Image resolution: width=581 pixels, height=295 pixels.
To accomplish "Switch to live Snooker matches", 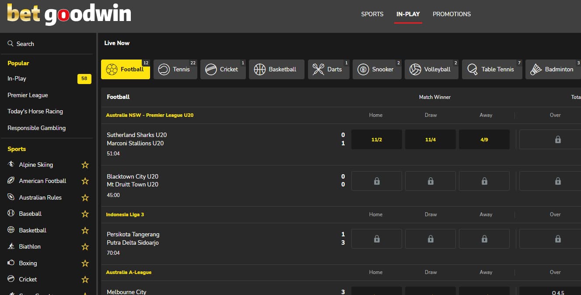I will click(377, 70).
